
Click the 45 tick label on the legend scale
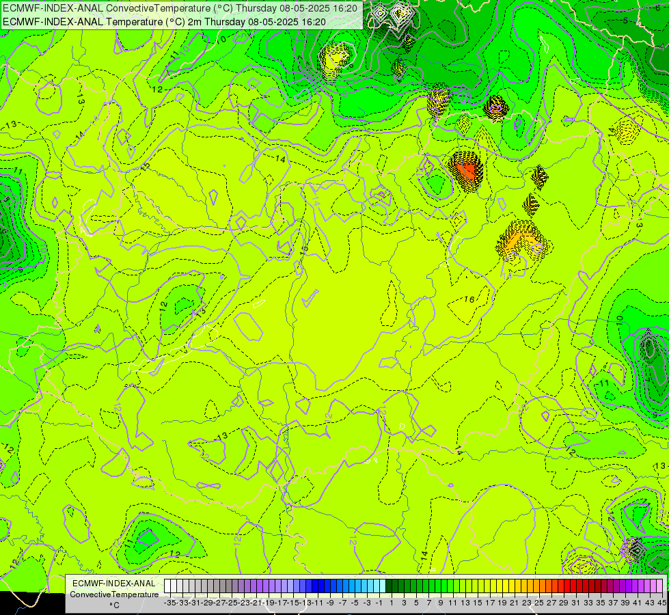click(661, 603)
